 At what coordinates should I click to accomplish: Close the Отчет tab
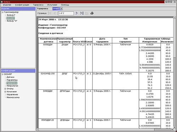pyautogui.click(x=61, y=8)
